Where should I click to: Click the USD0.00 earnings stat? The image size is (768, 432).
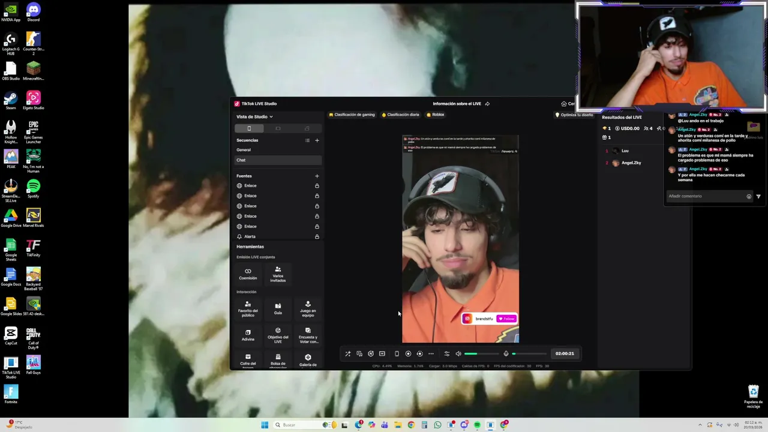(628, 128)
